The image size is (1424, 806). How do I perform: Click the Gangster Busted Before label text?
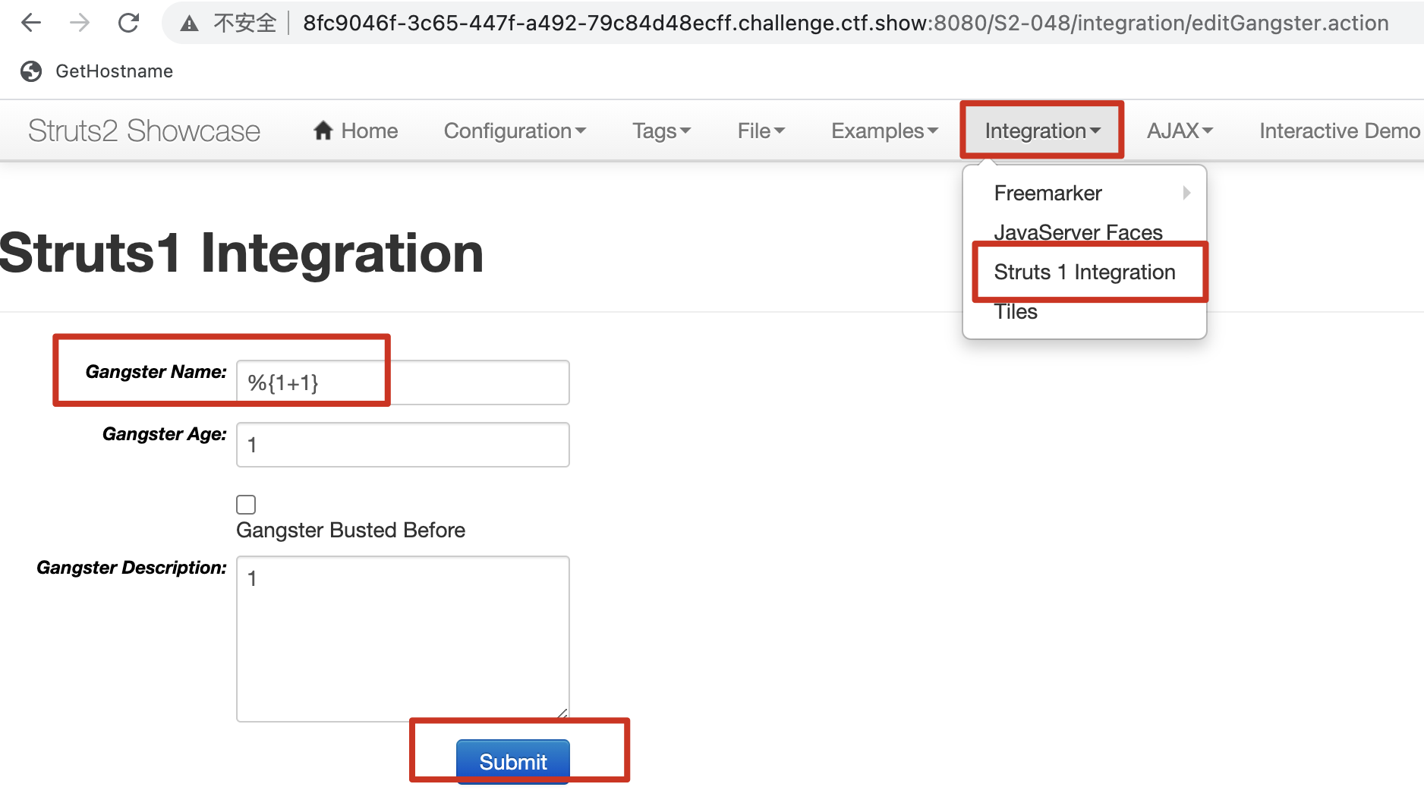[351, 530]
